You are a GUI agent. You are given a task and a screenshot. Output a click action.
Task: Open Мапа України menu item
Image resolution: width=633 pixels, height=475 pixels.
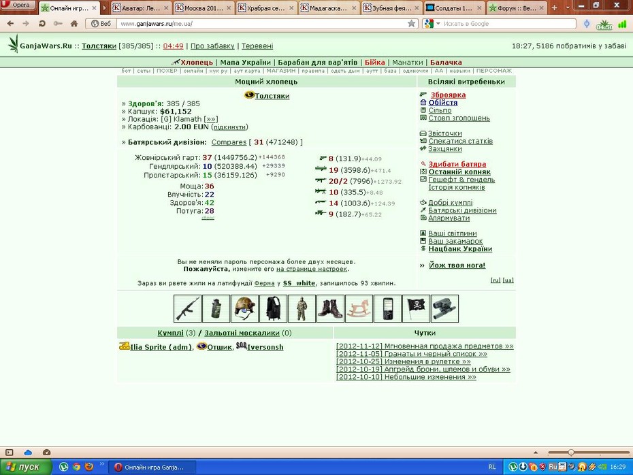coord(246,62)
